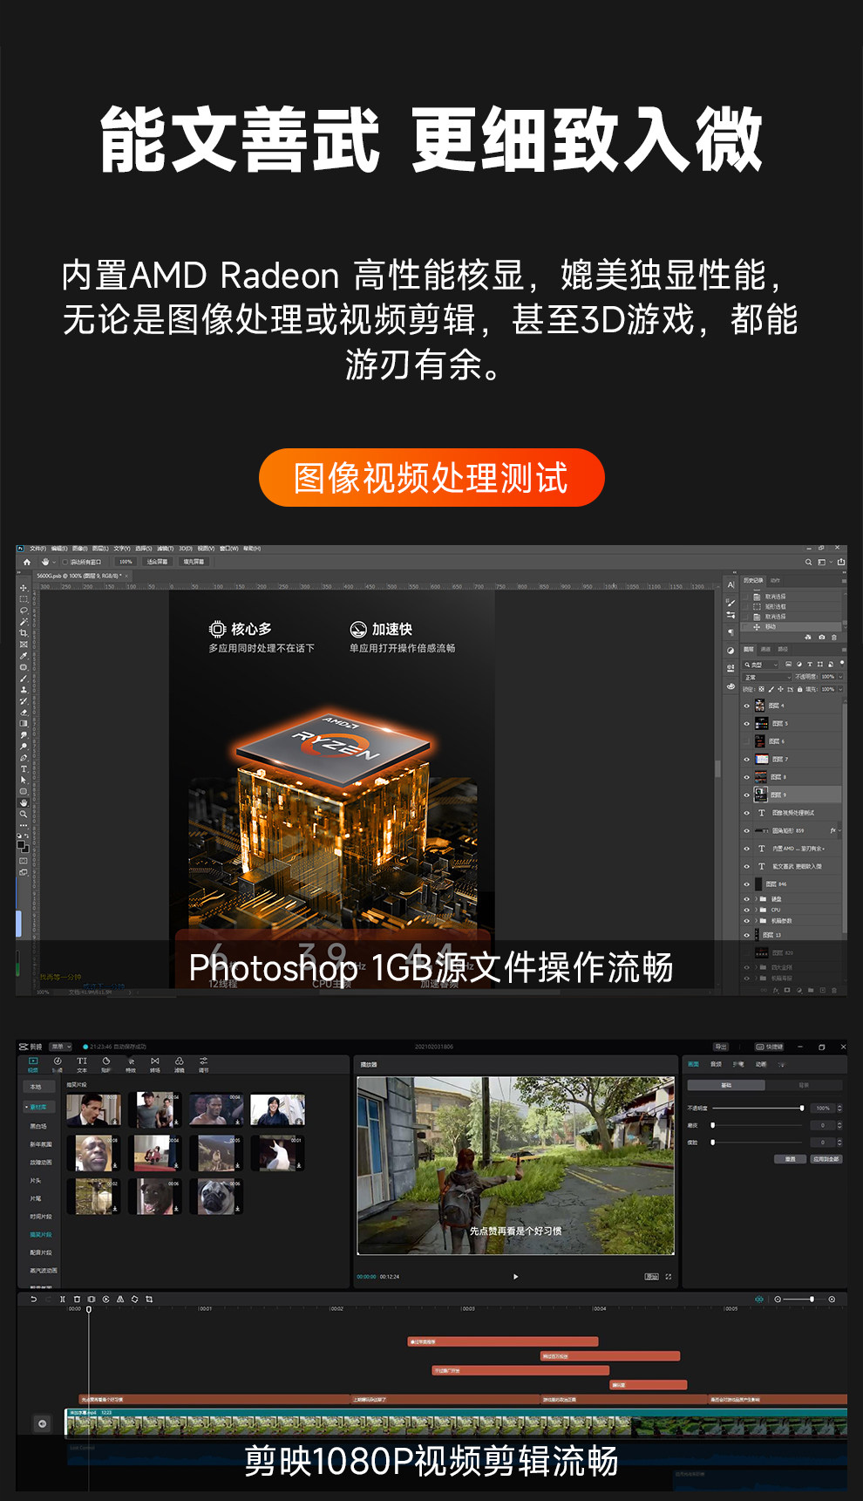This screenshot has height=1501, width=863.
Task: Select the Hand tool in Photoshop toolbar
Action: point(24,802)
